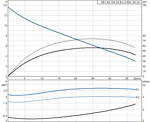Click the 10 tick on flow axis

pyautogui.click(x=42, y=79)
